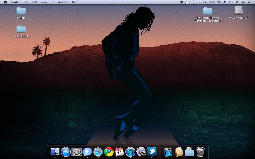Screen dimensions: 255x159
Task: Open the Address Book style Dock stack
Action: pyautogui.click(x=179, y=152)
